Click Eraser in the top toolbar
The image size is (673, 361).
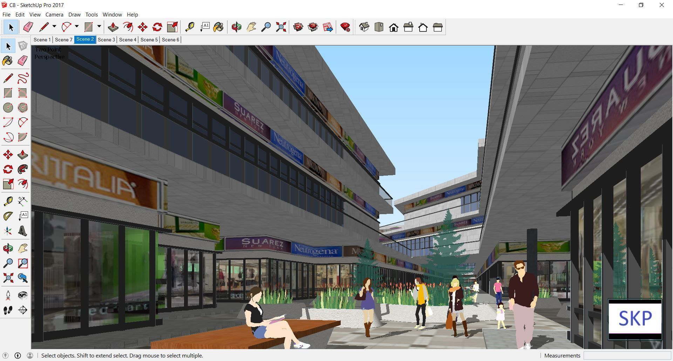(28, 27)
